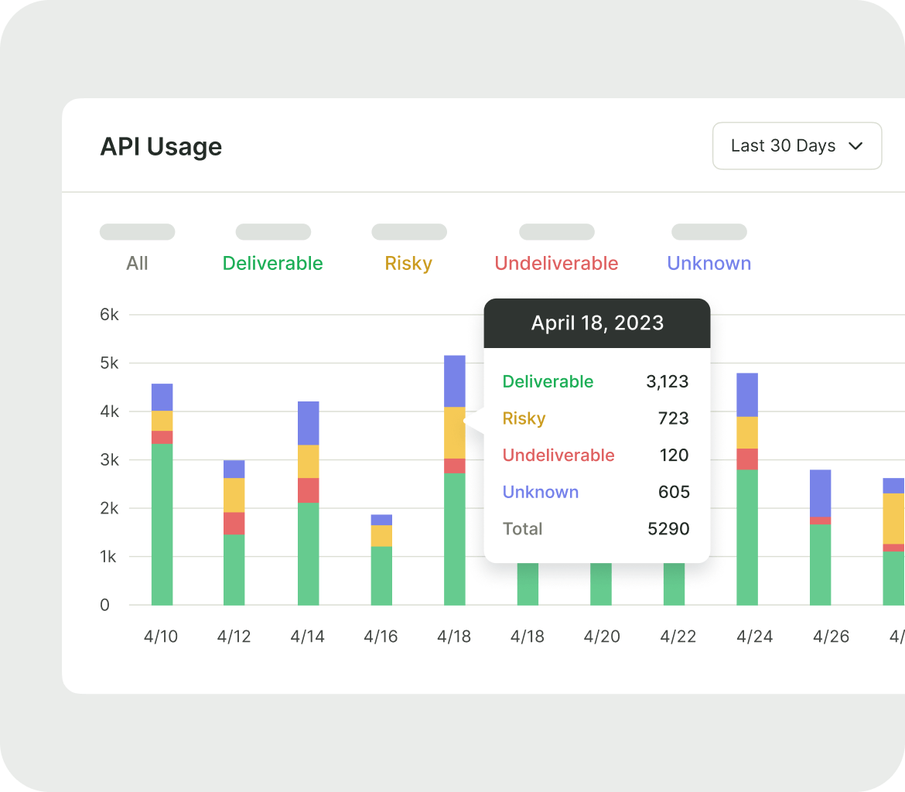Viewport: 905px width, 792px height.
Task: Select the Deliverable legend label
Action: point(272,263)
